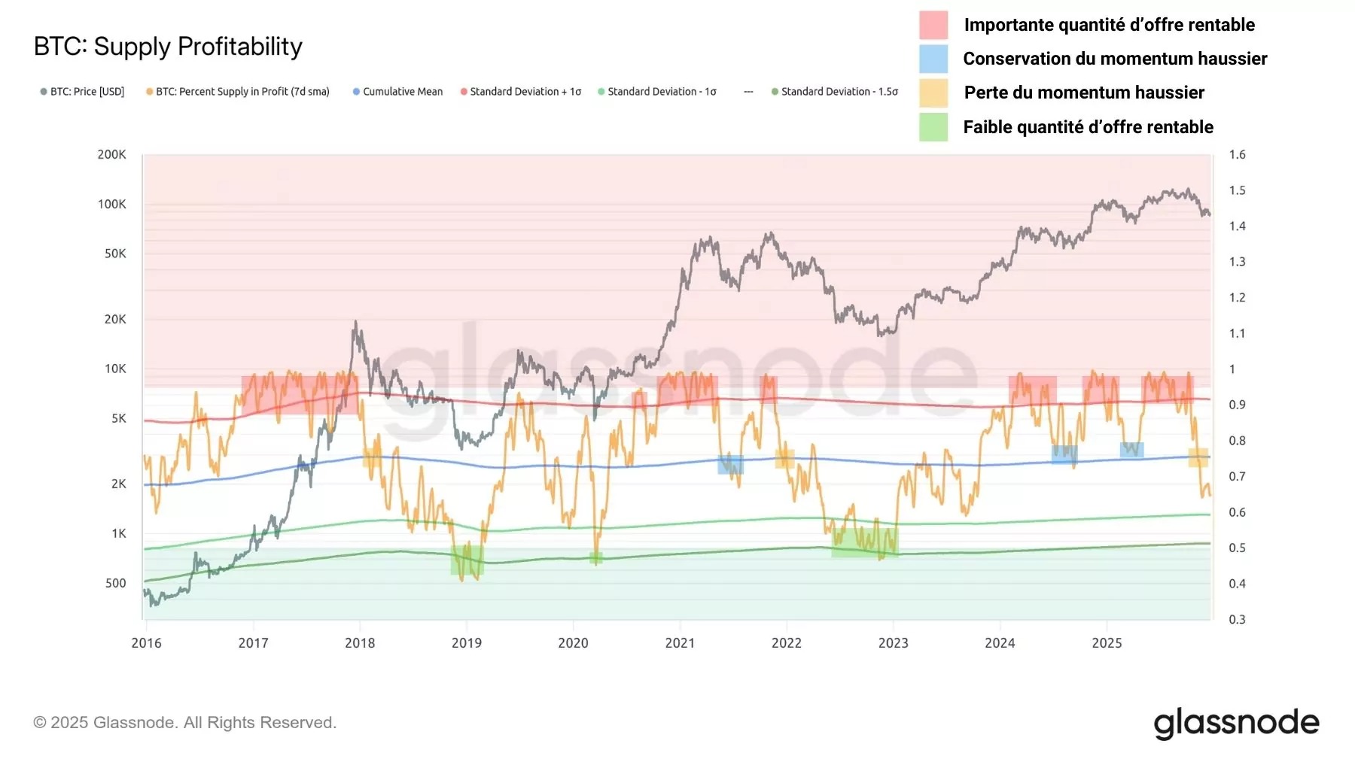Click the blue Conservation du momentum swatch
The width and height of the screenshot is (1355, 762).
click(x=933, y=59)
